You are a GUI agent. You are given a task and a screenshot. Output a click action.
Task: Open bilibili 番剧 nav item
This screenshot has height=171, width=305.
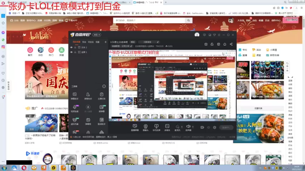(x=22, y=21)
